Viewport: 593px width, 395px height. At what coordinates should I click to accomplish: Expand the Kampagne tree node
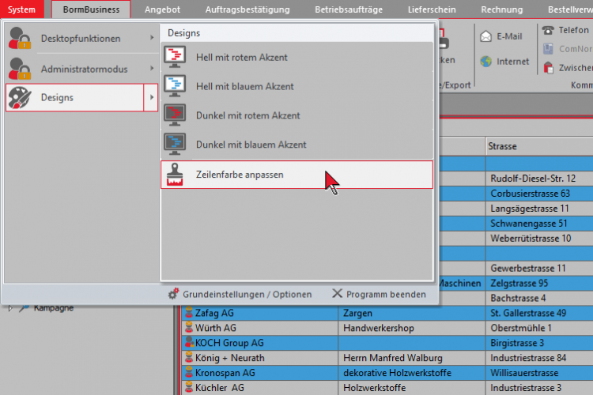tap(10, 308)
